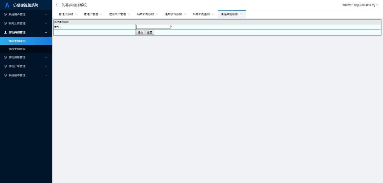The width and height of the screenshot is (383, 183).
Task: Open the 课程订单管理 sidebar menu
Action: 26,66
